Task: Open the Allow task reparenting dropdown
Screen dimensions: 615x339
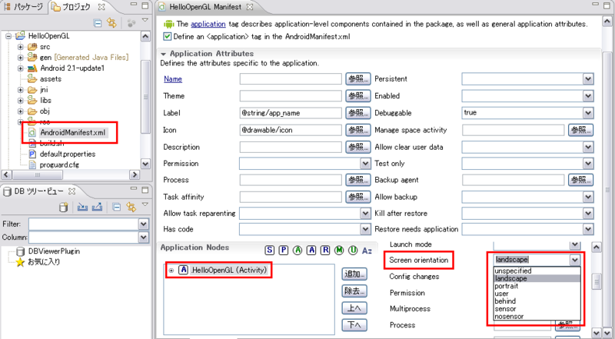Action: pos(364,214)
